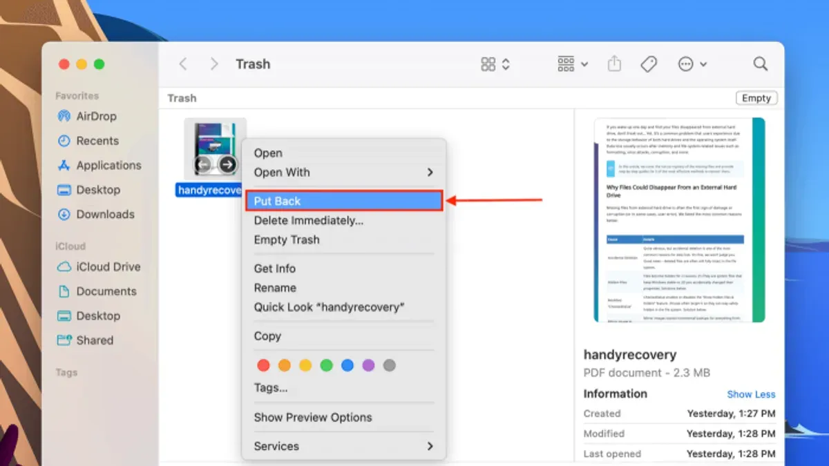
Task: Choose Open from the context menu
Action: point(344,153)
